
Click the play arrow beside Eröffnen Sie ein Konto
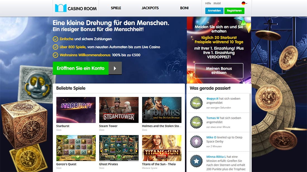click(x=115, y=68)
